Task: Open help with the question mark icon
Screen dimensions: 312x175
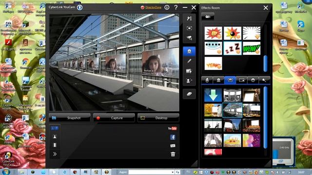Action: pos(176,8)
